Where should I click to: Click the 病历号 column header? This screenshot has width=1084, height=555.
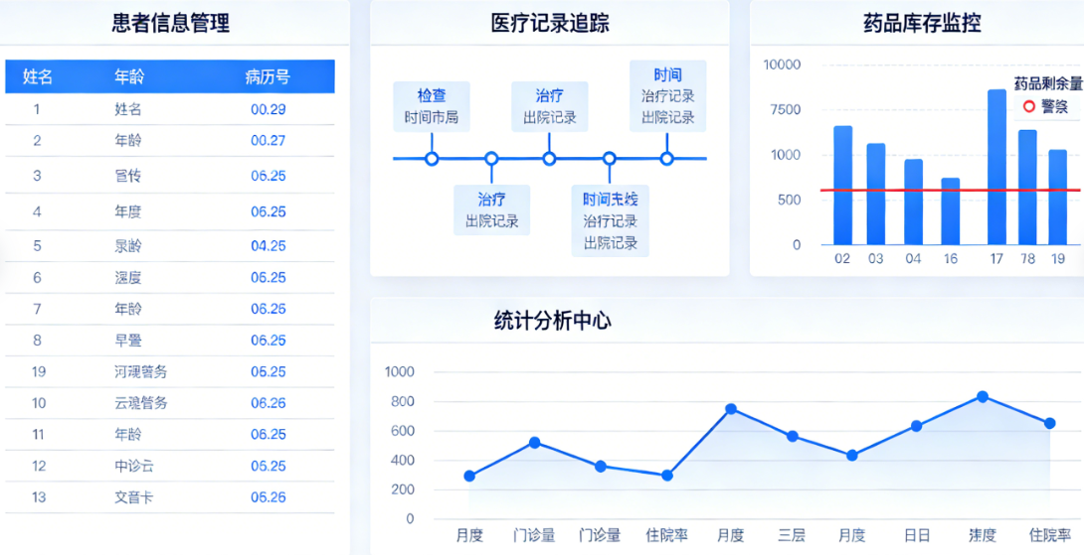pos(268,76)
